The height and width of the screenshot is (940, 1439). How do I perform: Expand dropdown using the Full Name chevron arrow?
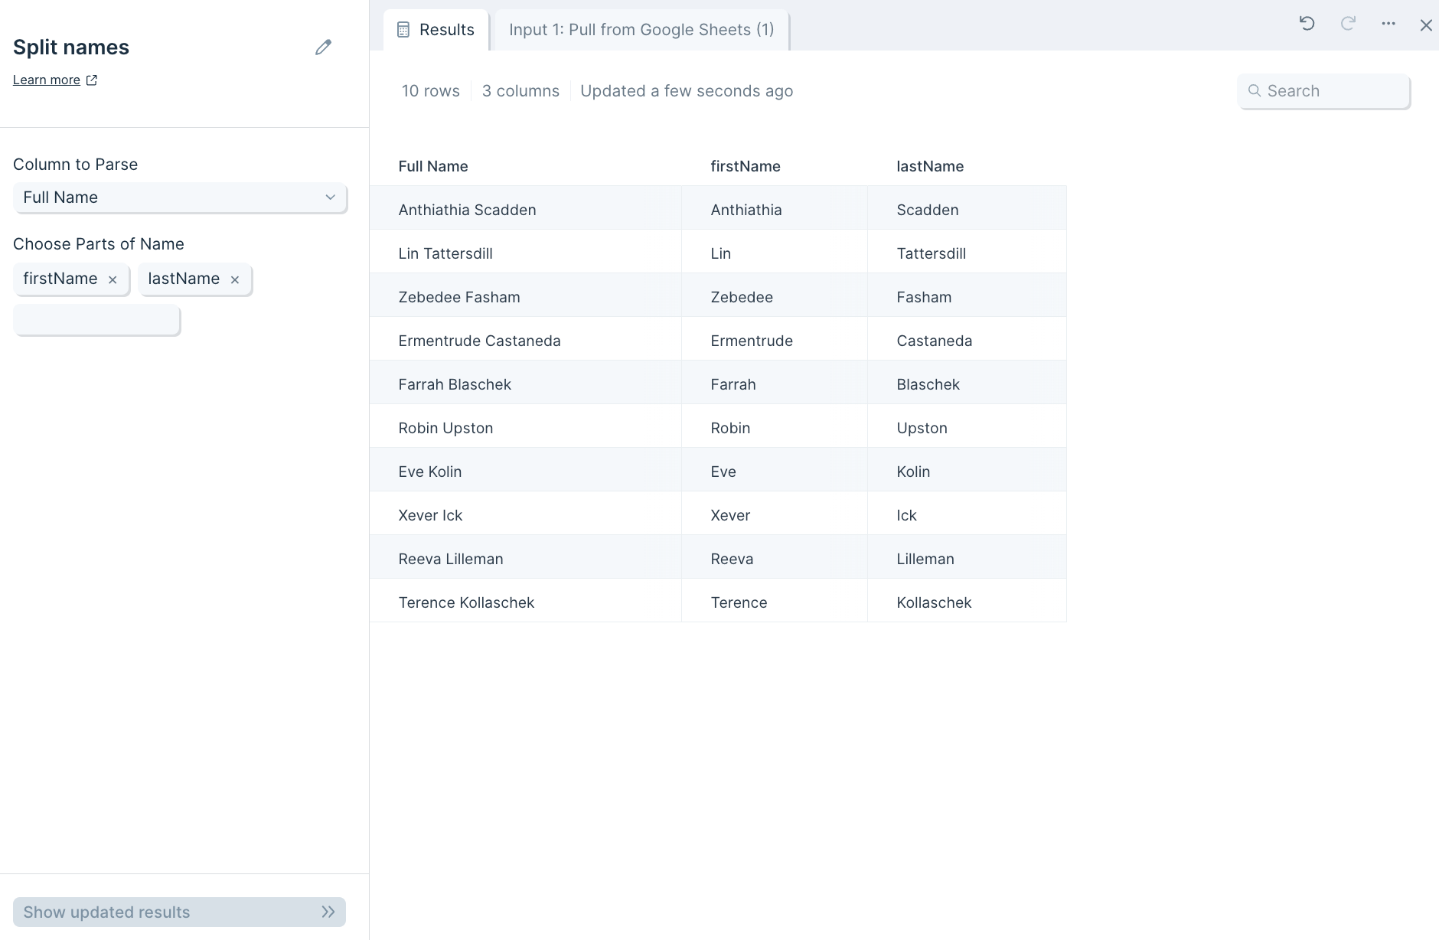pyautogui.click(x=331, y=197)
